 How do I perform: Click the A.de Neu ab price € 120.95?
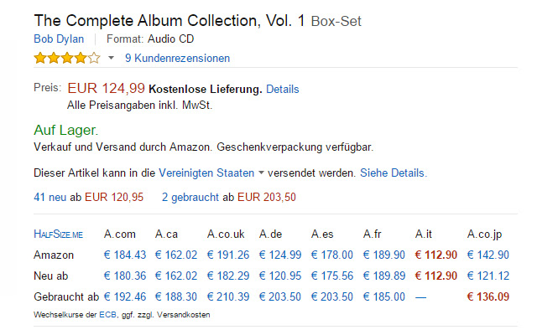tap(280, 276)
